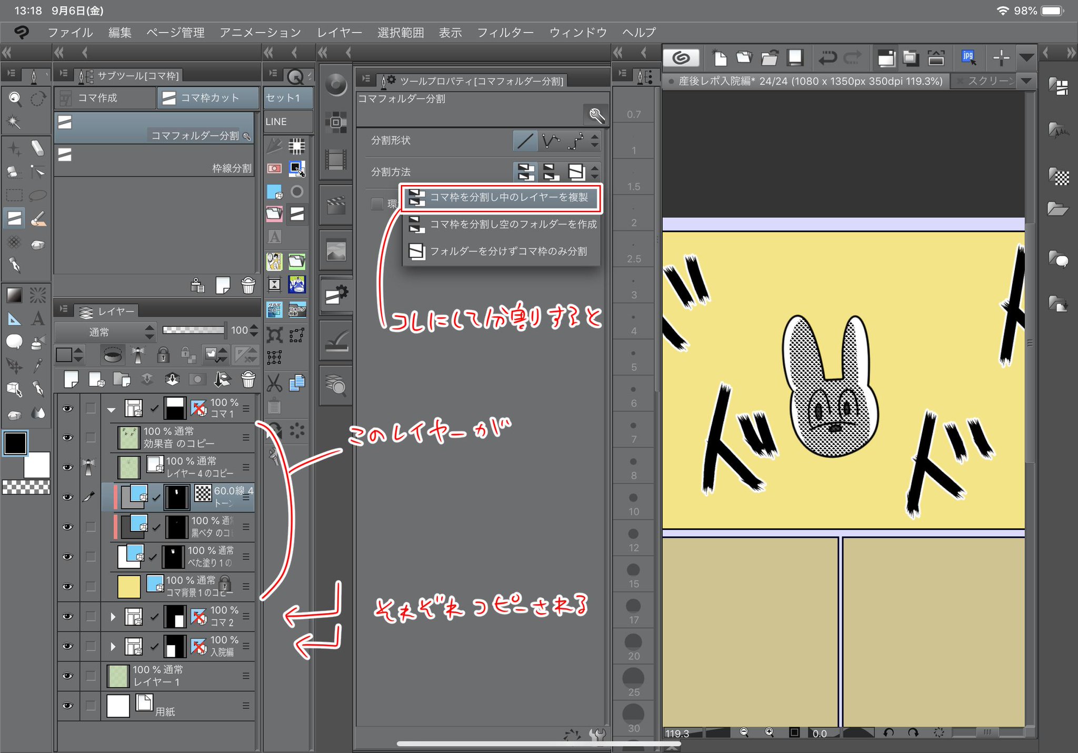This screenshot has height=753, width=1078.
Task: Select フォルダーを分けずコマ枠のみ分割 option
Action: [502, 252]
